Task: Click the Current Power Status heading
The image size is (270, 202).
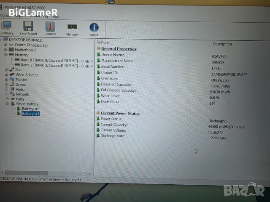Action: pos(120,113)
